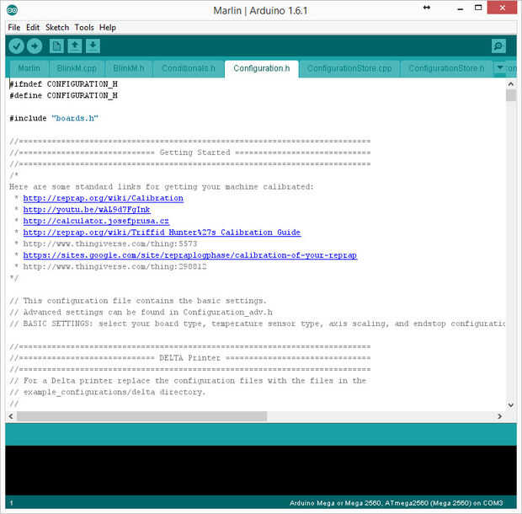Follow the reprap.org/wiki/Calibration link
The height and width of the screenshot is (514, 522).
point(104,198)
